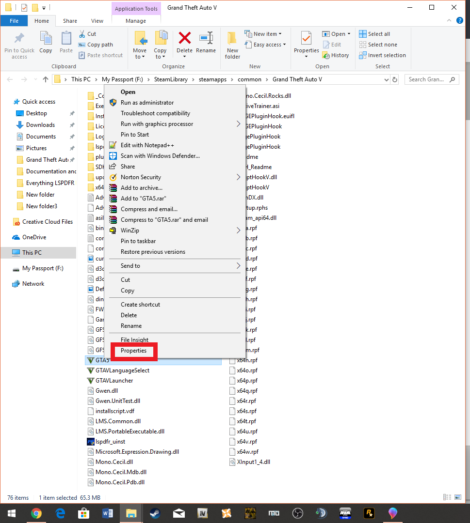Click SteamLibrary in the breadcrumb path
The height and width of the screenshot is (523, 470).
pyautogui.click(x=171, y=79)
